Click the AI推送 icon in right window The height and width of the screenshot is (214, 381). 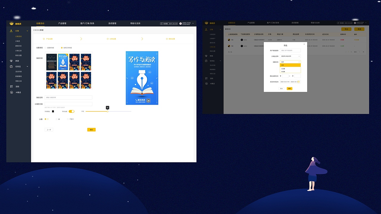(207, 84)
